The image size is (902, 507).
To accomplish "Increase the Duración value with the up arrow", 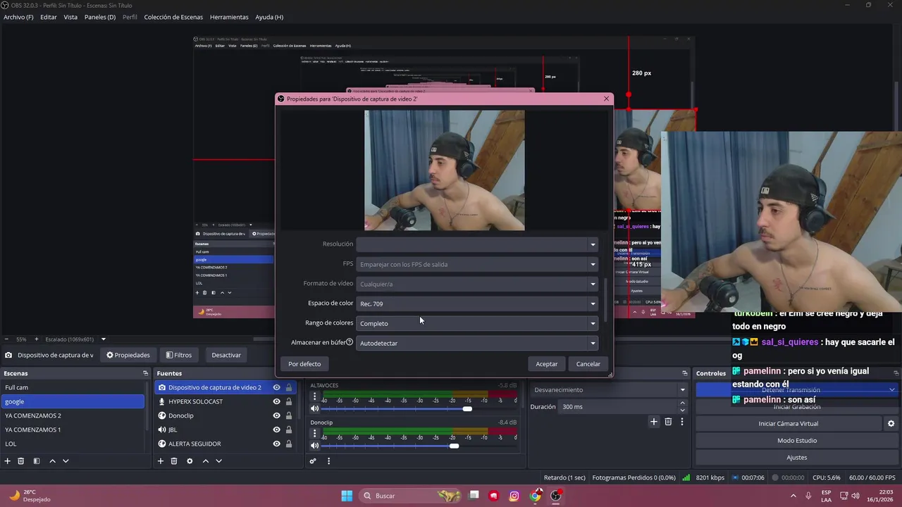I will coord(682,403).
